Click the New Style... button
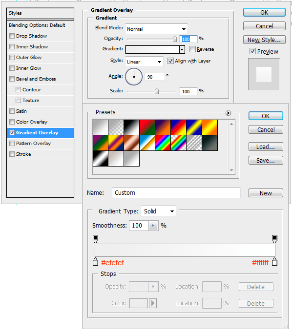This screenshot has height=336, width=292. (x=264, y=40)
